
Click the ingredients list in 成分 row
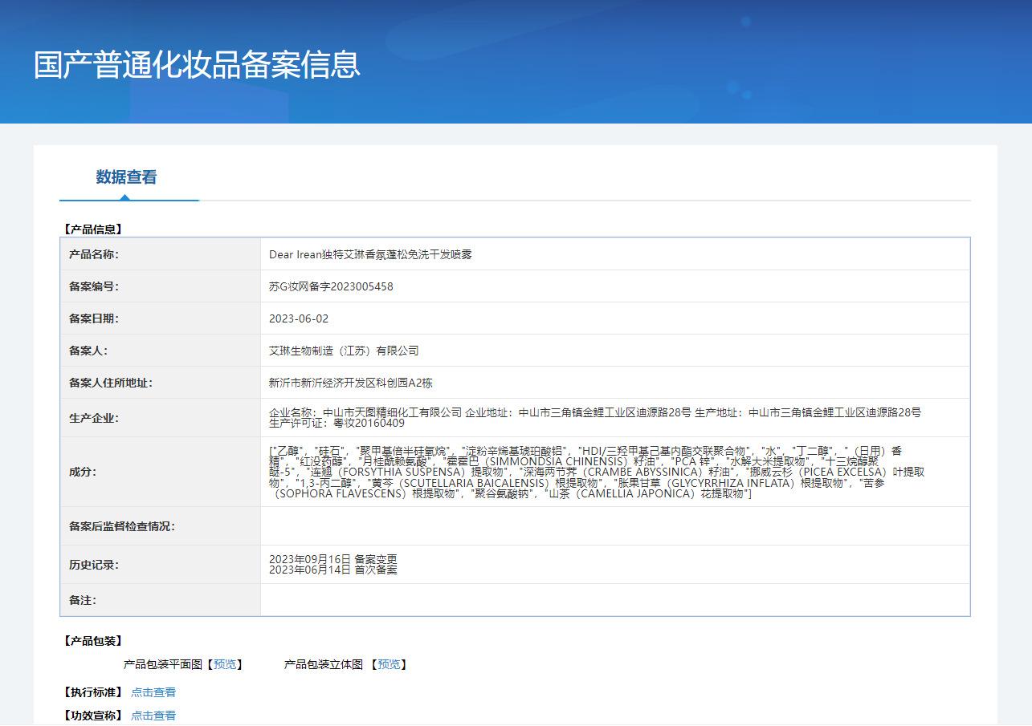point(594,473)
